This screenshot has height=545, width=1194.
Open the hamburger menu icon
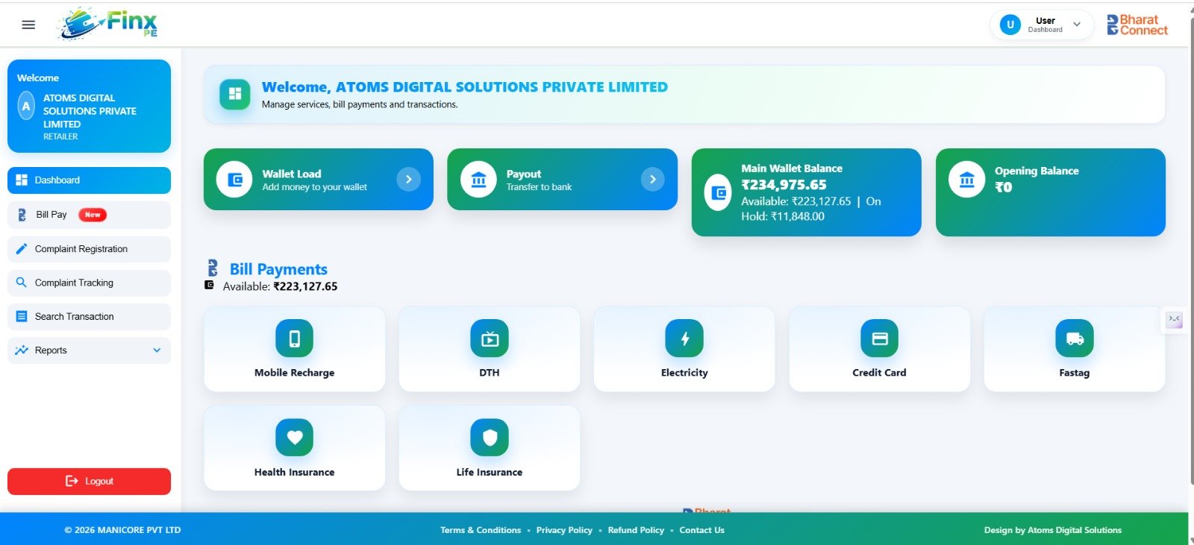click(28, 25)
